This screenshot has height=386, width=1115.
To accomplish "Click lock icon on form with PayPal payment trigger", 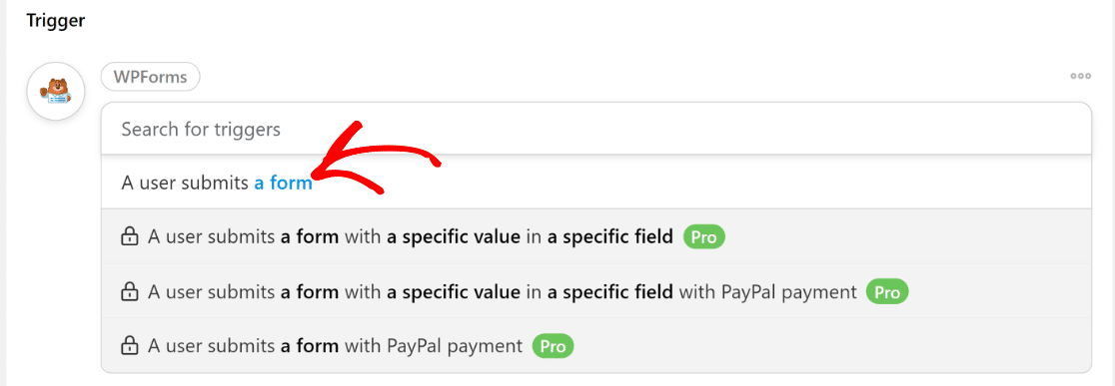I will tap(129, 345).
